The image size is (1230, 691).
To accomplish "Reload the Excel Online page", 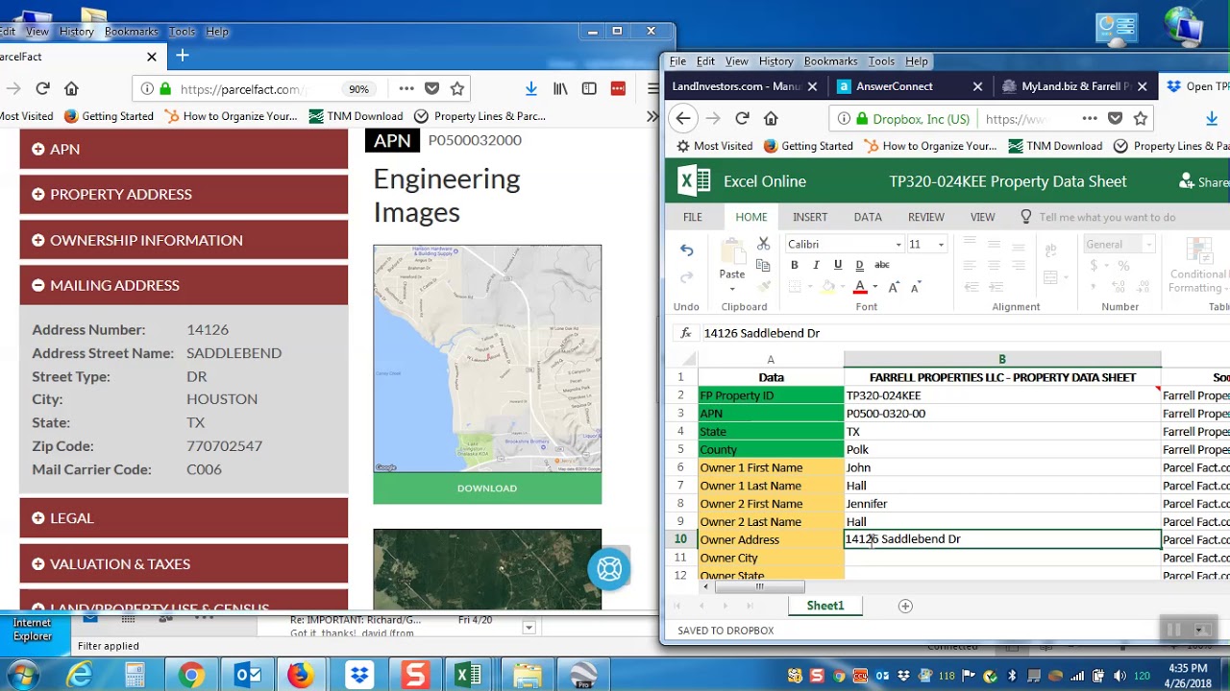I will [x=742, y=119].
